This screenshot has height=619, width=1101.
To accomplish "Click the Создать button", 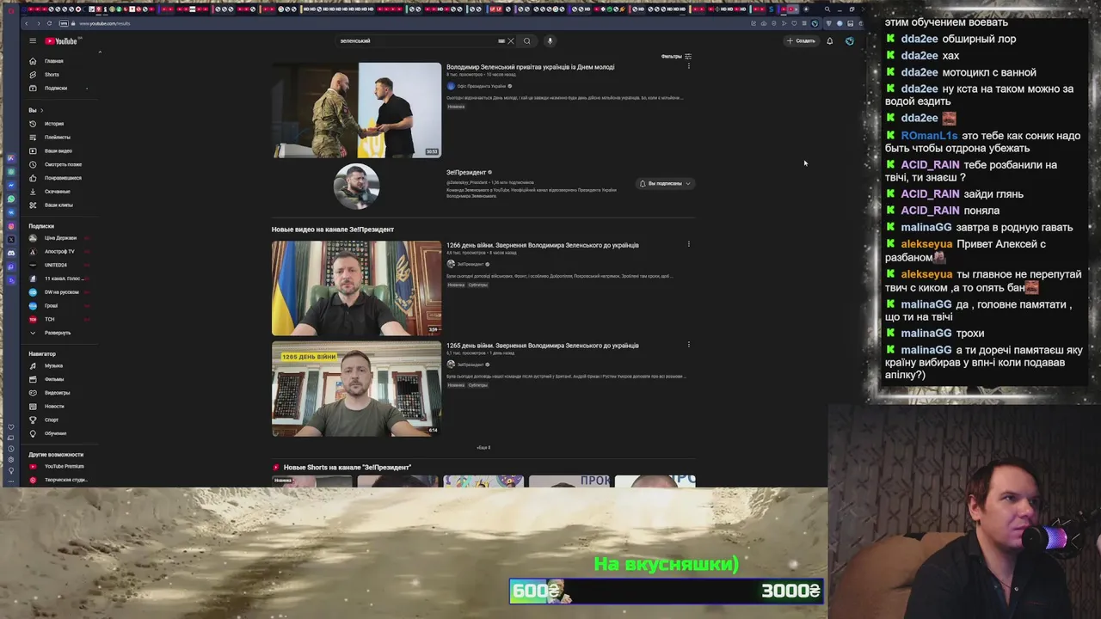I will coord(801,40).
